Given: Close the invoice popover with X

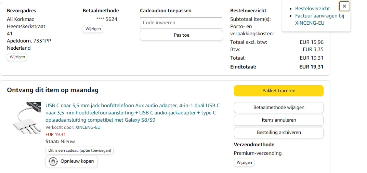Looking at the screenshot, I should coord(344,6).
